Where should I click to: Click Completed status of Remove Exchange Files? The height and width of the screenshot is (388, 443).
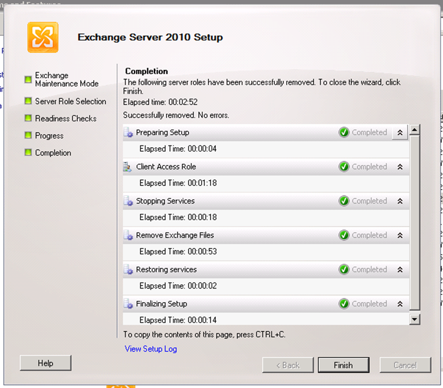[x=369, y=236]
